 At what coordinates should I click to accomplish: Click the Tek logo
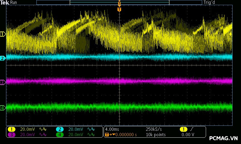pos(5,2)
